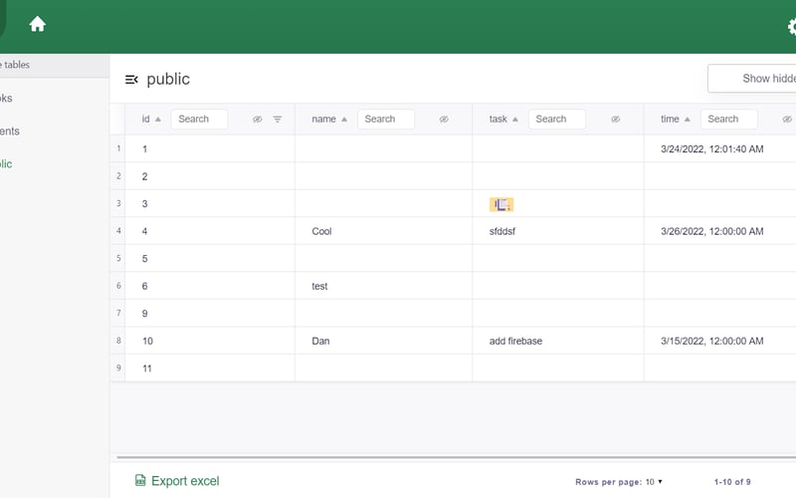
Task: Hide the id column with eye icon
Action: click(258, 120)
